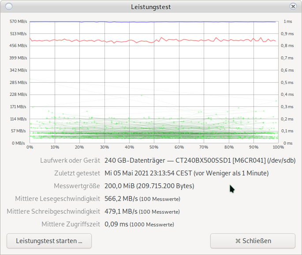302x255 pixels.
Task: Click the Mittlere Lesegeschwindigkeit label
Action: (x=58, y=199)
